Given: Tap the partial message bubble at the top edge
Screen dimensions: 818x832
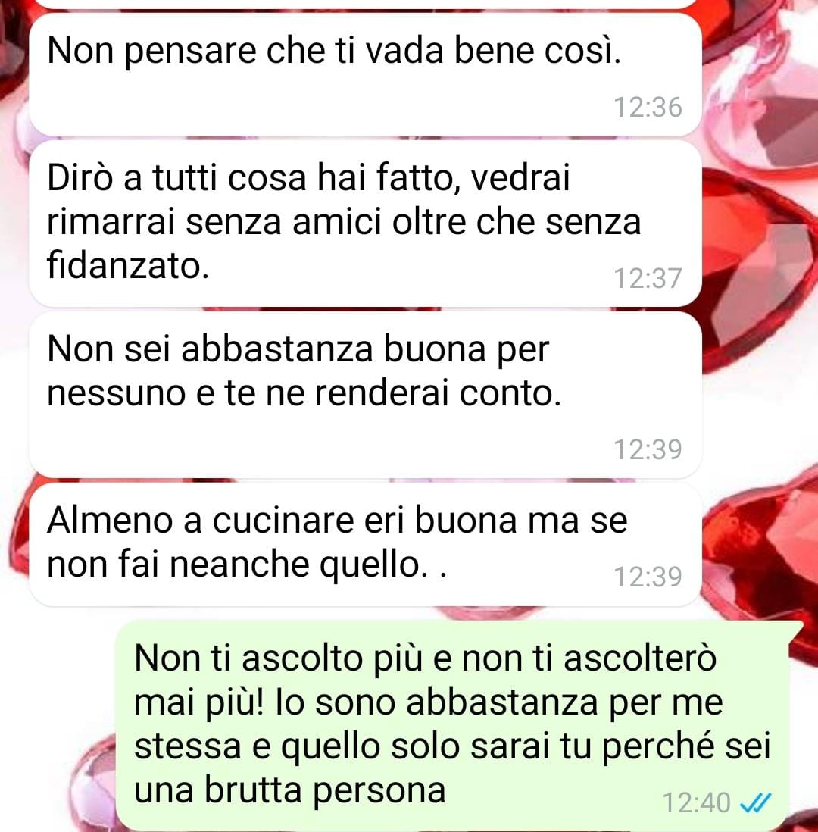Looking at the screenshot, I should point(366,4).
